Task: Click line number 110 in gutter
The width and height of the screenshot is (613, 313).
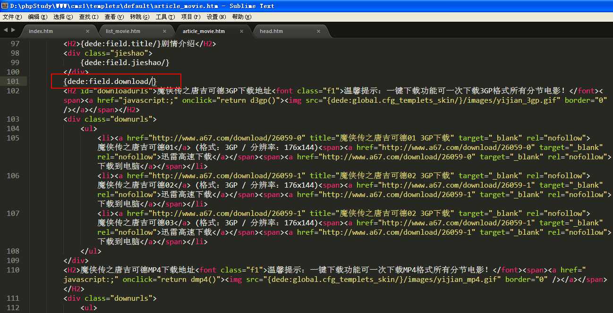Action: click(13, 270)
